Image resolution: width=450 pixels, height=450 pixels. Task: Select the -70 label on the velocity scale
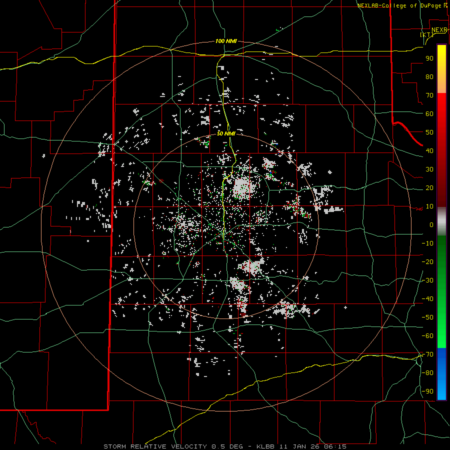427,354
